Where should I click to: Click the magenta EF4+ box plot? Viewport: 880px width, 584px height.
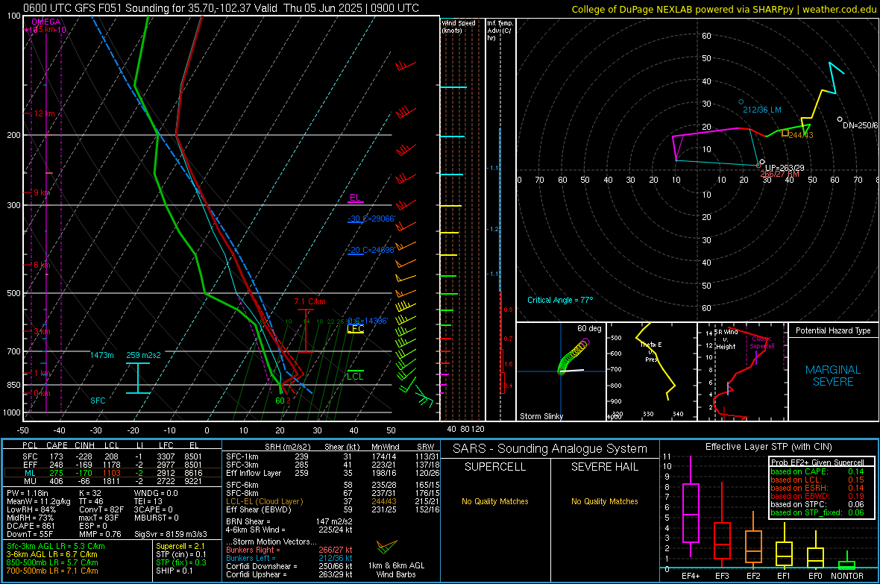tap(691, 506)
